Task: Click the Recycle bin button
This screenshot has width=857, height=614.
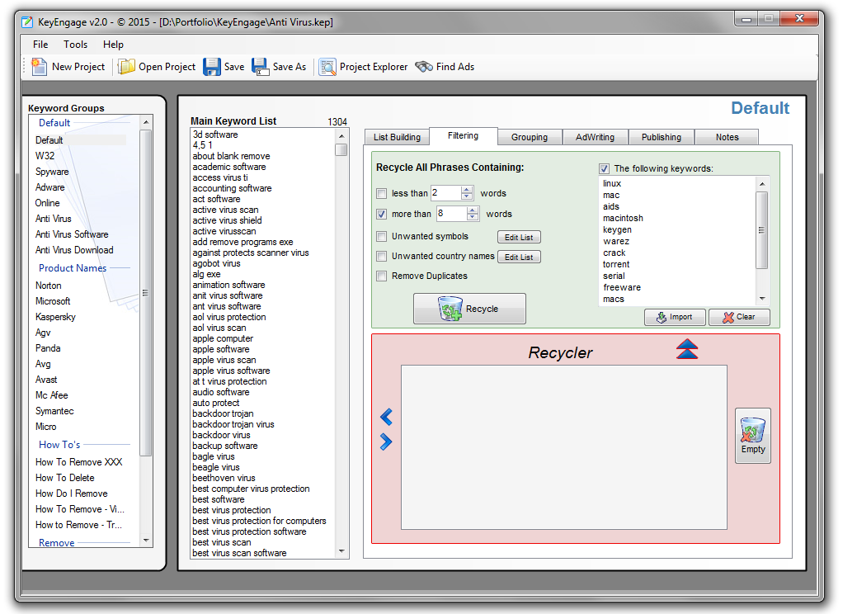Action: tap(469, 309)
